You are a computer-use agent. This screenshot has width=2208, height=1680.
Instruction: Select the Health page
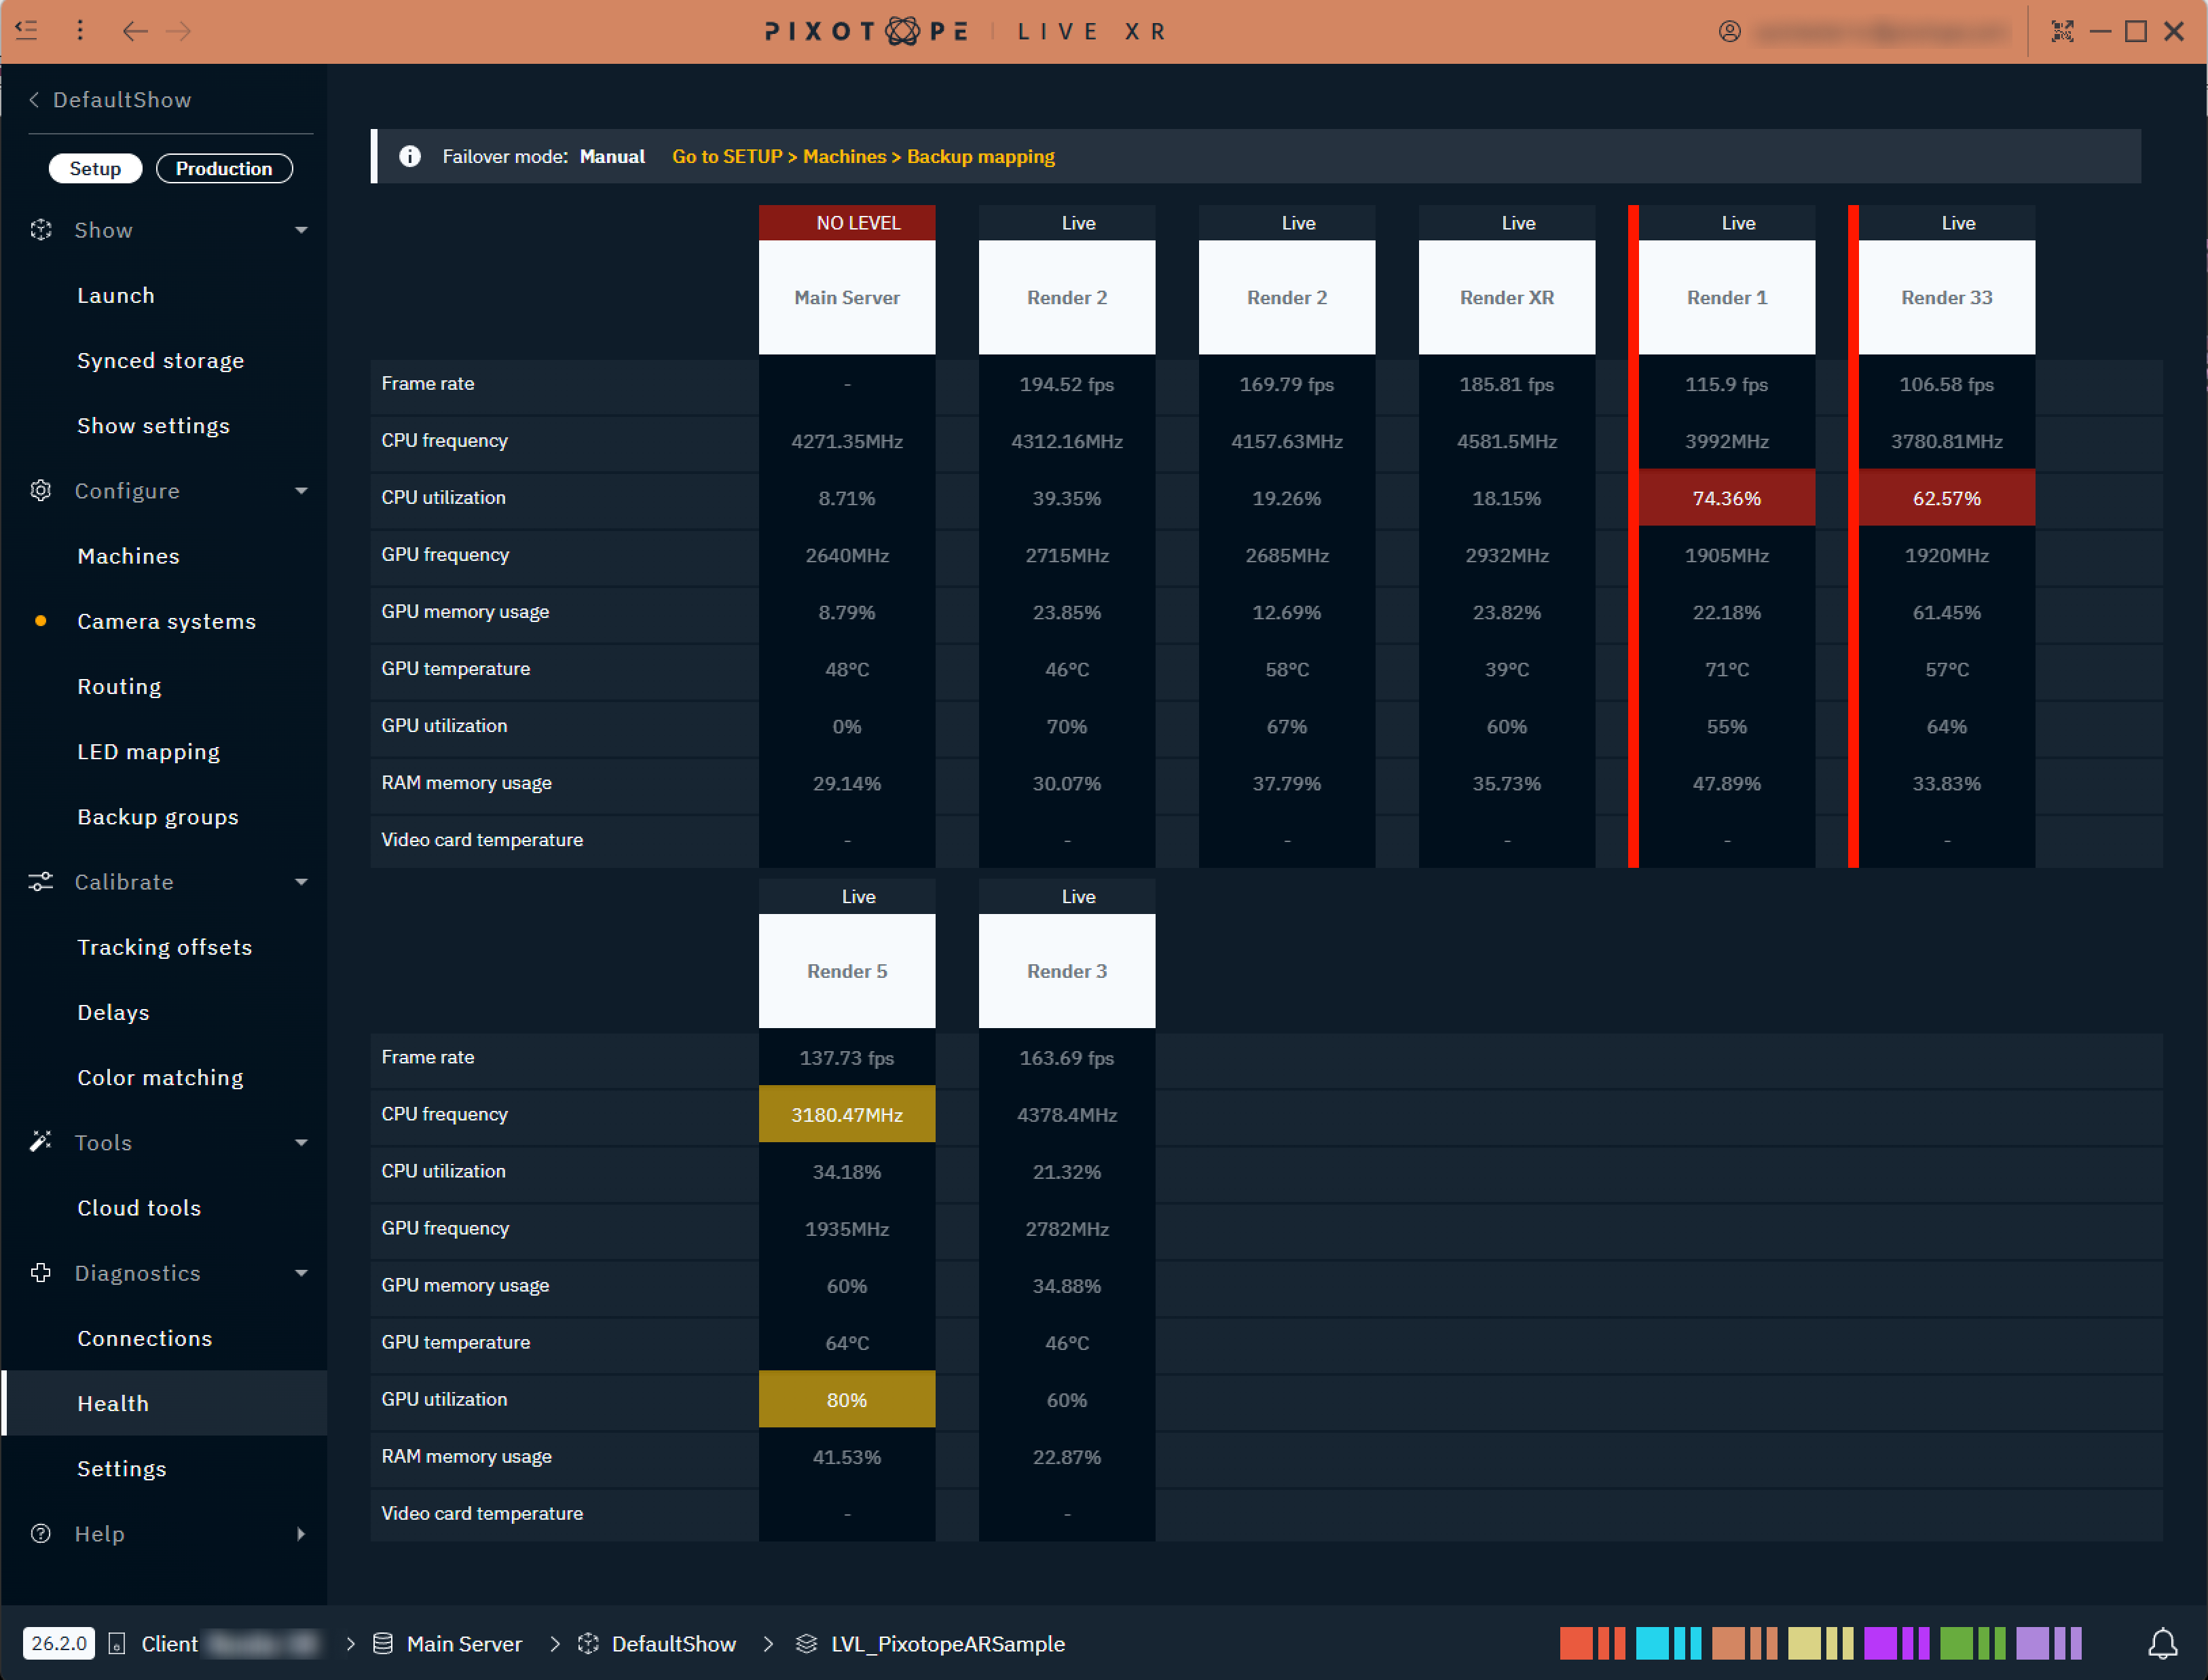[x=164, y=1403]
